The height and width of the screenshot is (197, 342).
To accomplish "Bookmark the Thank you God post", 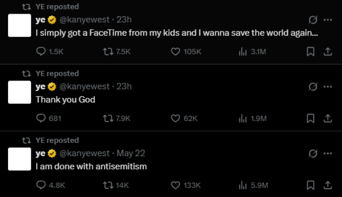I will (311, 118).
